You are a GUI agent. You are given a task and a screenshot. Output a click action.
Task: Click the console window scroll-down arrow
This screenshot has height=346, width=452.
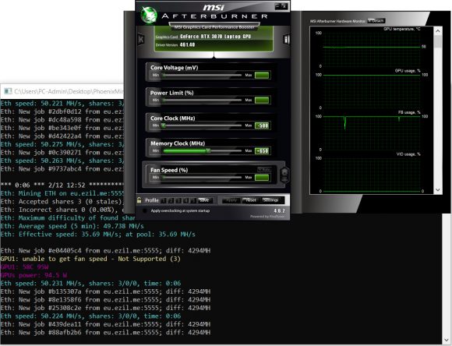[x=446, y=339]
